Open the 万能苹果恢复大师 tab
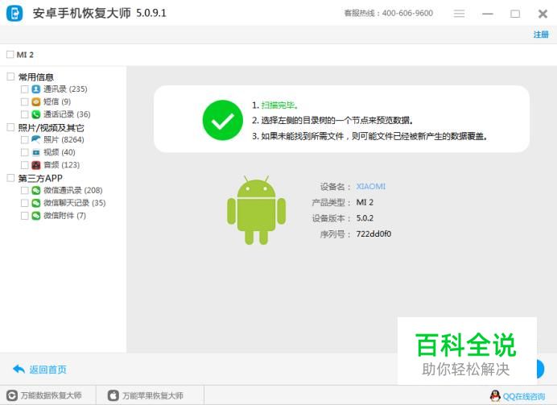Screen dimensions: 557x405 pyautogui.click(x=150, y=395)
